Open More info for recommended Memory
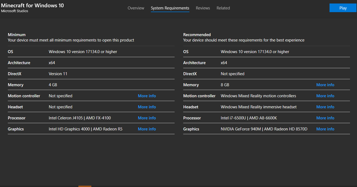Screen dimensions: 357x187 (325, 85)
